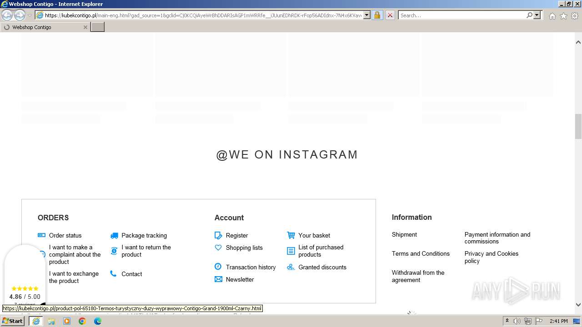Open List of purchased products link

click(321, 251)
